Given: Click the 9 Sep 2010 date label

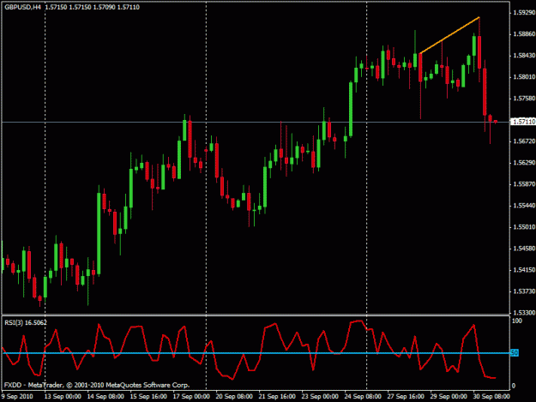Looking at the screenshot, I should pos(17,396).
